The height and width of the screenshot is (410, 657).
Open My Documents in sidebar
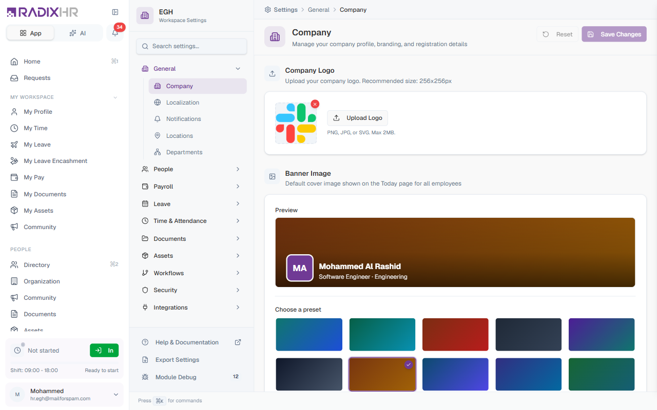64,194
